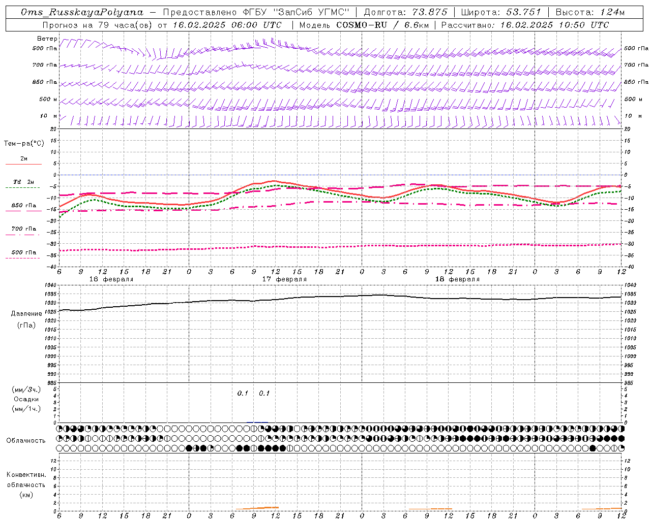The height and width of the screenshot is (520, 651).
Task: Click the 2м temperature legend label
Action: tap(24, 158)
